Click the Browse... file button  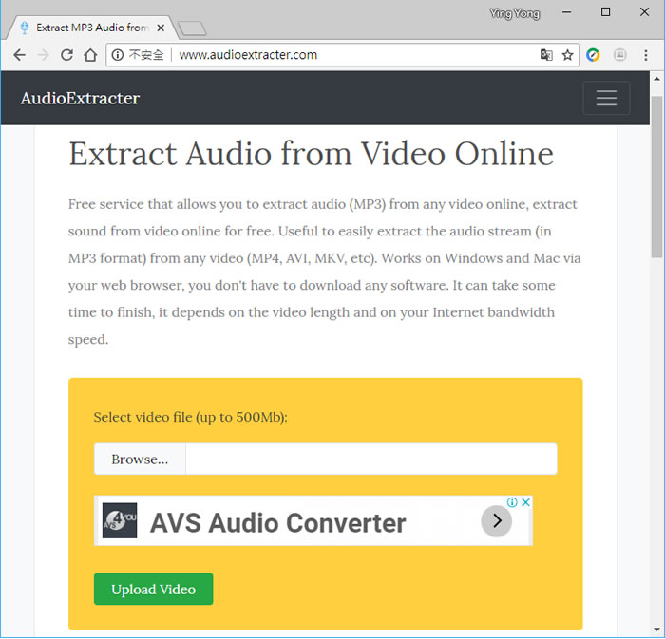tap(140, 459)
